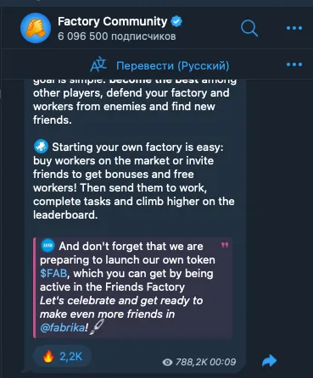Click the emoji before 'Starting your own factory'
Image resolution: width=313 pixels, height=378 pixels.
[x=41, y=147]
